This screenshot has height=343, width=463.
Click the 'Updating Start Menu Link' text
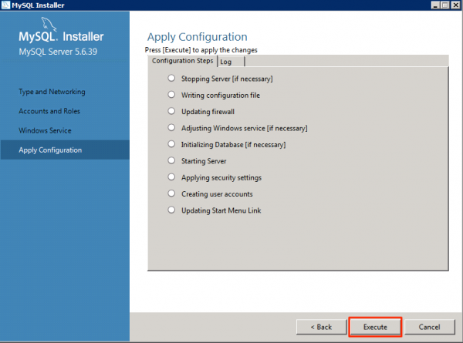click(x=221, y=210)
